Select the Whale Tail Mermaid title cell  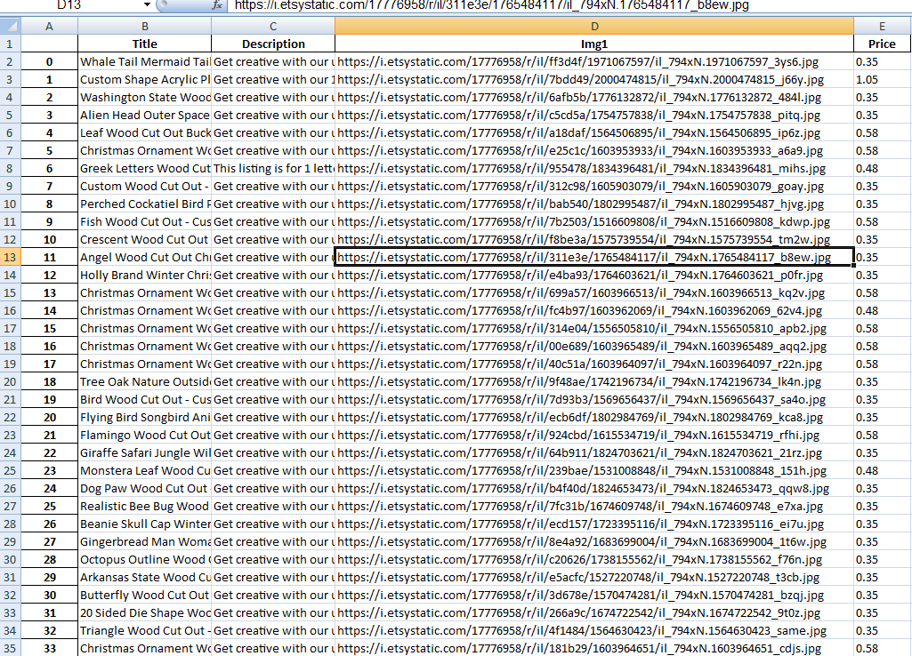point(144,62)
